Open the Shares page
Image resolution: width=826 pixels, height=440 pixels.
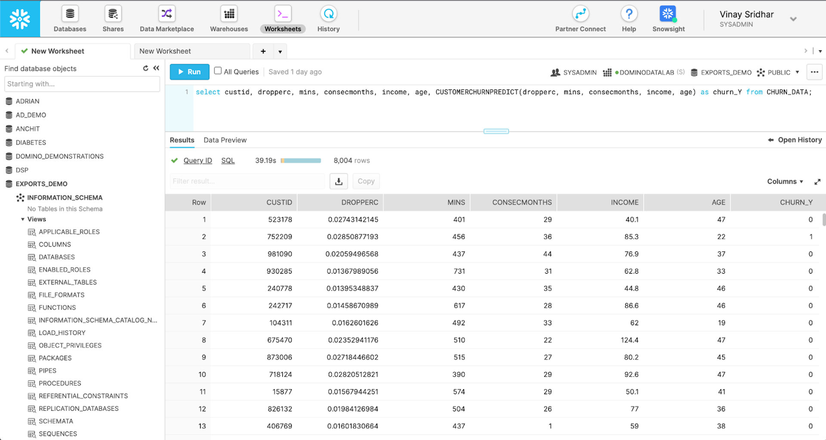113,19
